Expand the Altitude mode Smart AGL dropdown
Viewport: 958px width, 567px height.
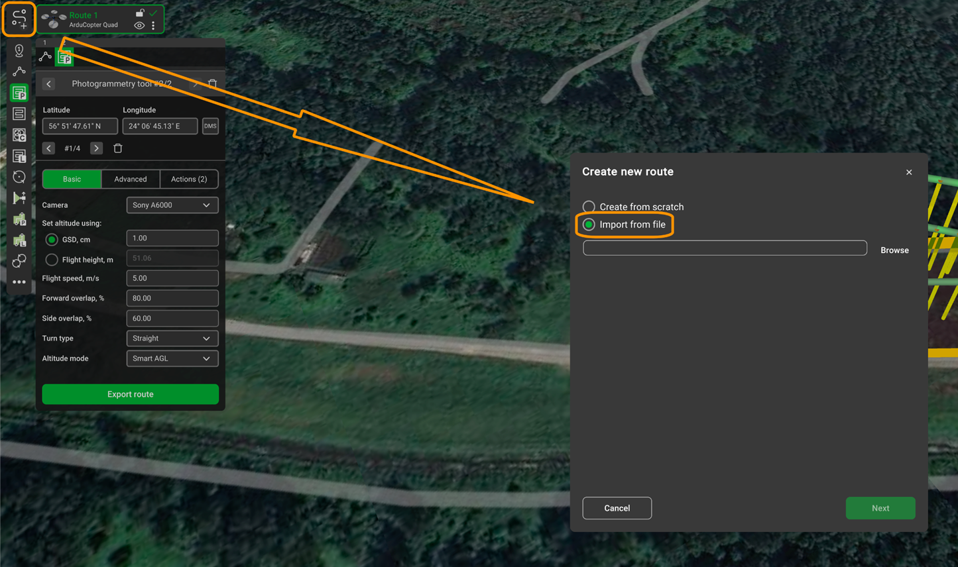pyautogui.click(x=172, y=358)
